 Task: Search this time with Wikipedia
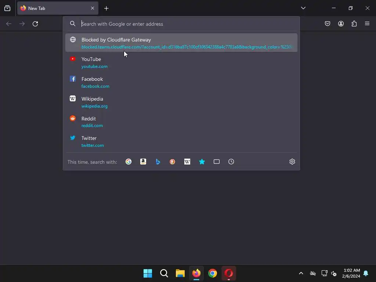tap(187, 162)
